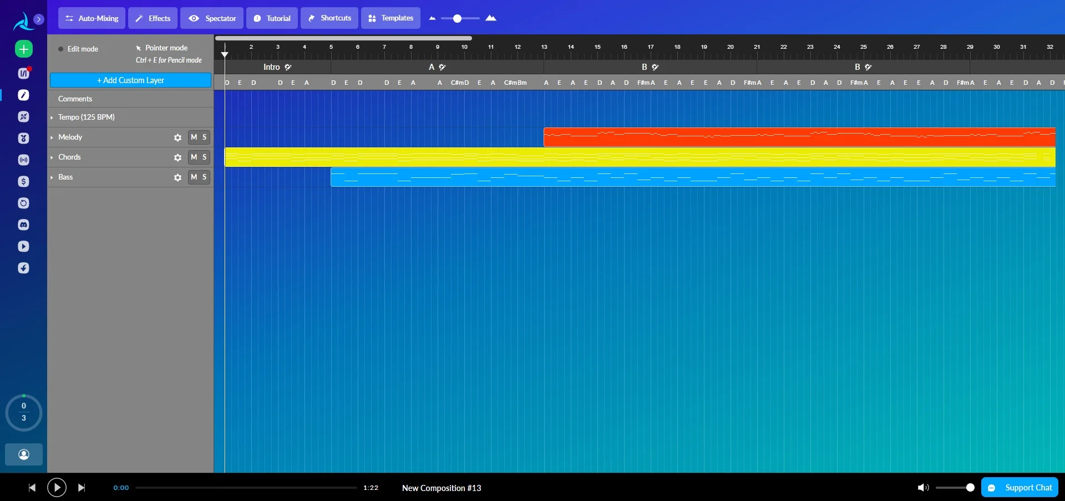This screenshot has width=1065, height=501.
Task: Select the red Melody region
Action: [799, 137]
